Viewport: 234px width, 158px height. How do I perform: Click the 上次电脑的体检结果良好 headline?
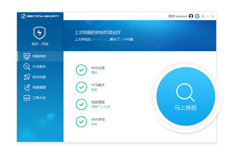pyautogui.click(x=98, y=32)
